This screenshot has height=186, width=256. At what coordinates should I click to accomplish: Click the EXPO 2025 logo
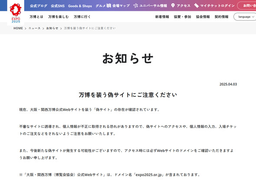[16, 13]
